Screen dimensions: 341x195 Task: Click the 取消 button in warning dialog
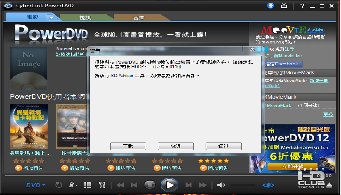tap(176, 146)
